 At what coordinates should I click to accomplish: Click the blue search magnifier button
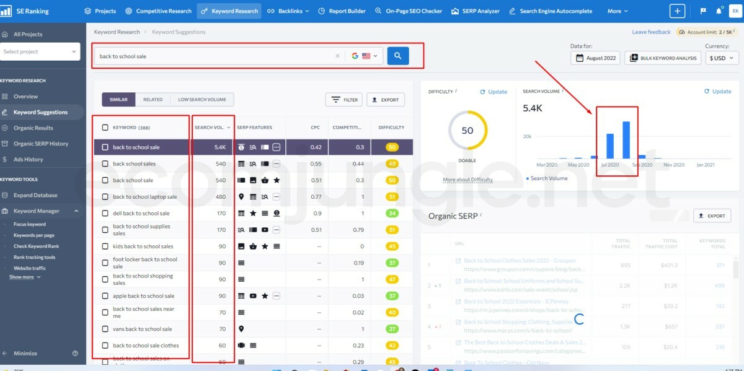click(x=397, y=56)
